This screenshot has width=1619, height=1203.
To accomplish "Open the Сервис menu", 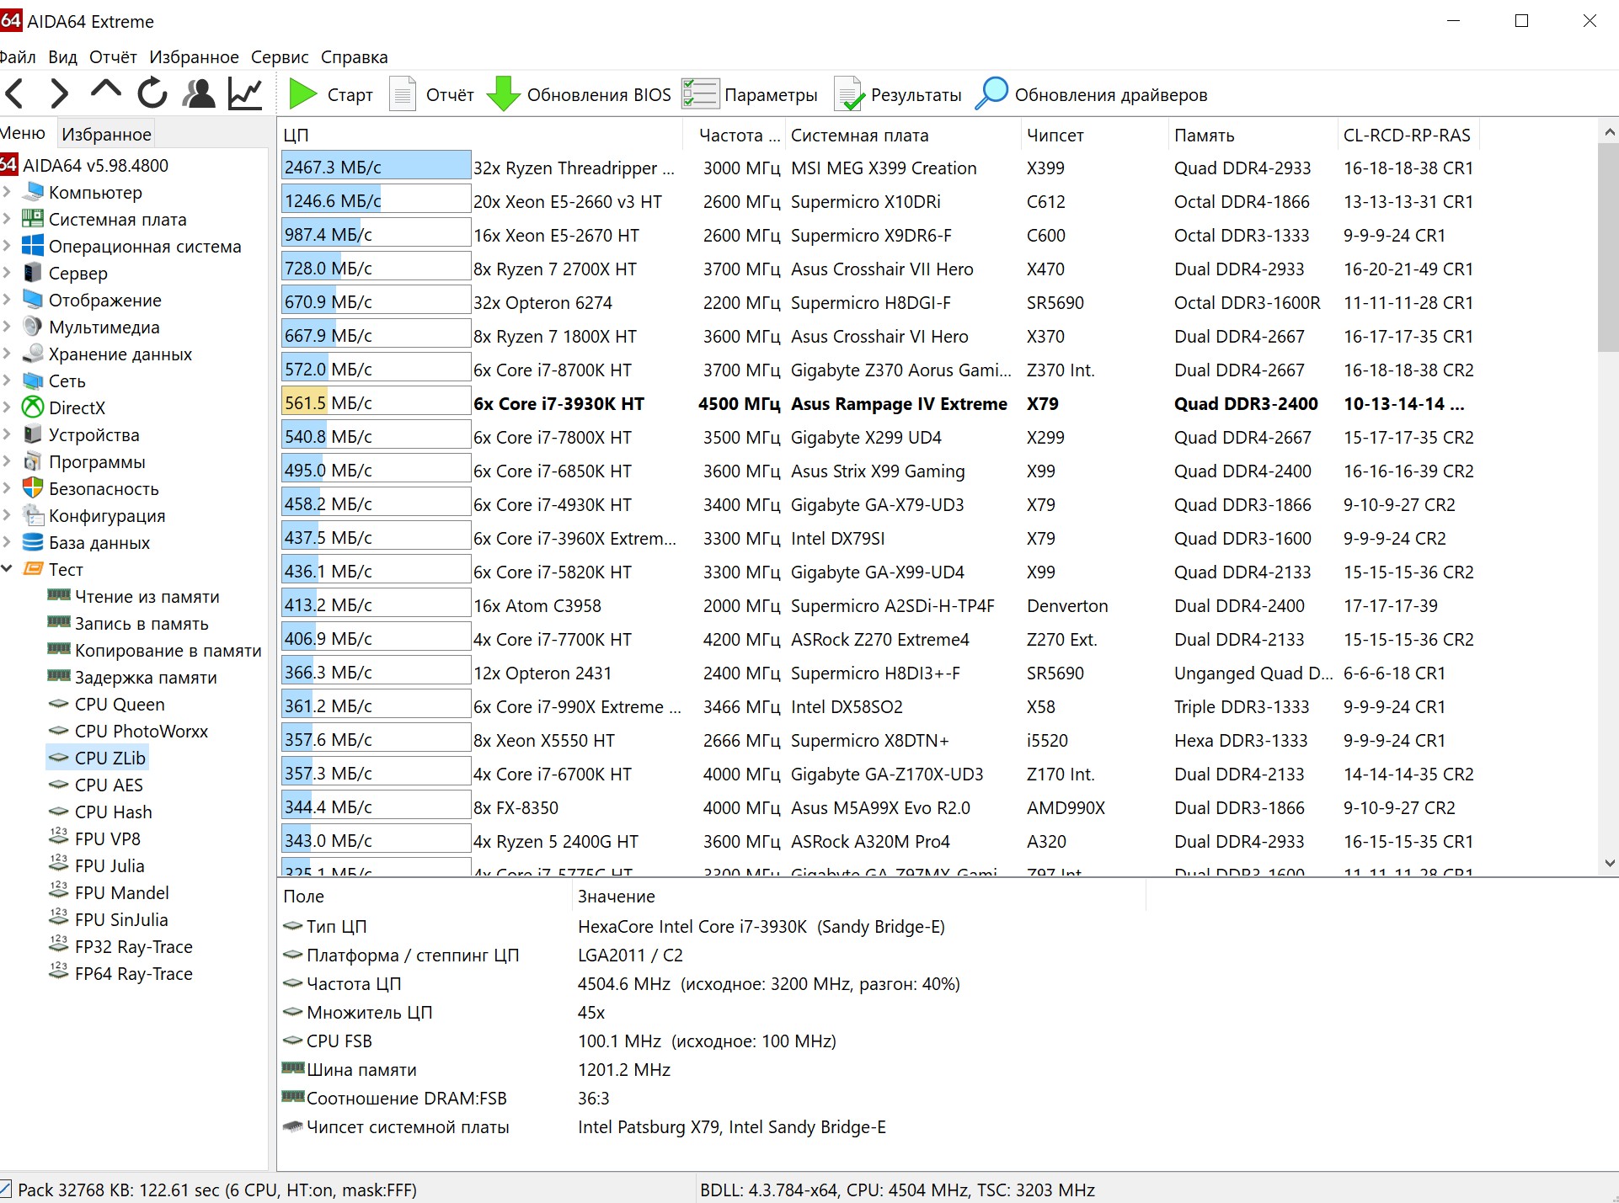I will 280,57.
